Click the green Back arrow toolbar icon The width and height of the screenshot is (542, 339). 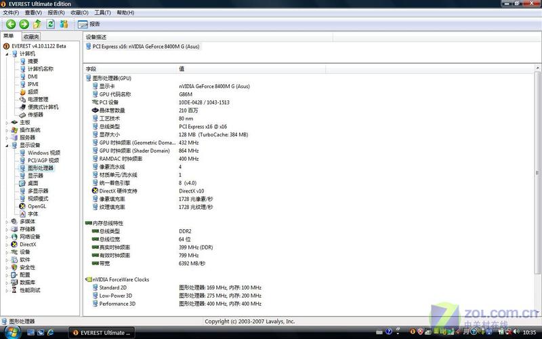coord(11,24)
